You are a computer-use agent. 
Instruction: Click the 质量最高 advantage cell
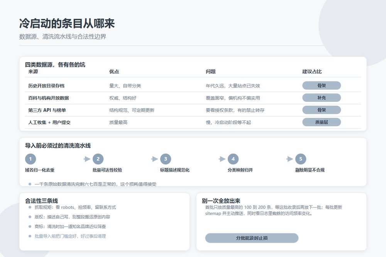click(119, 122)
